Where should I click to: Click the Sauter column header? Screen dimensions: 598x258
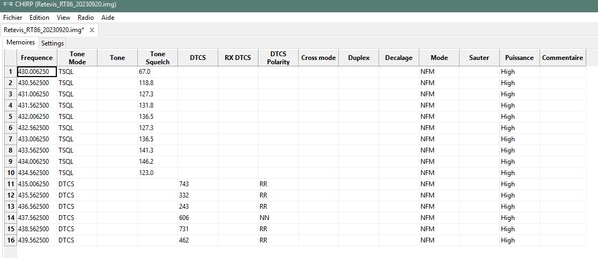[479, 58]
